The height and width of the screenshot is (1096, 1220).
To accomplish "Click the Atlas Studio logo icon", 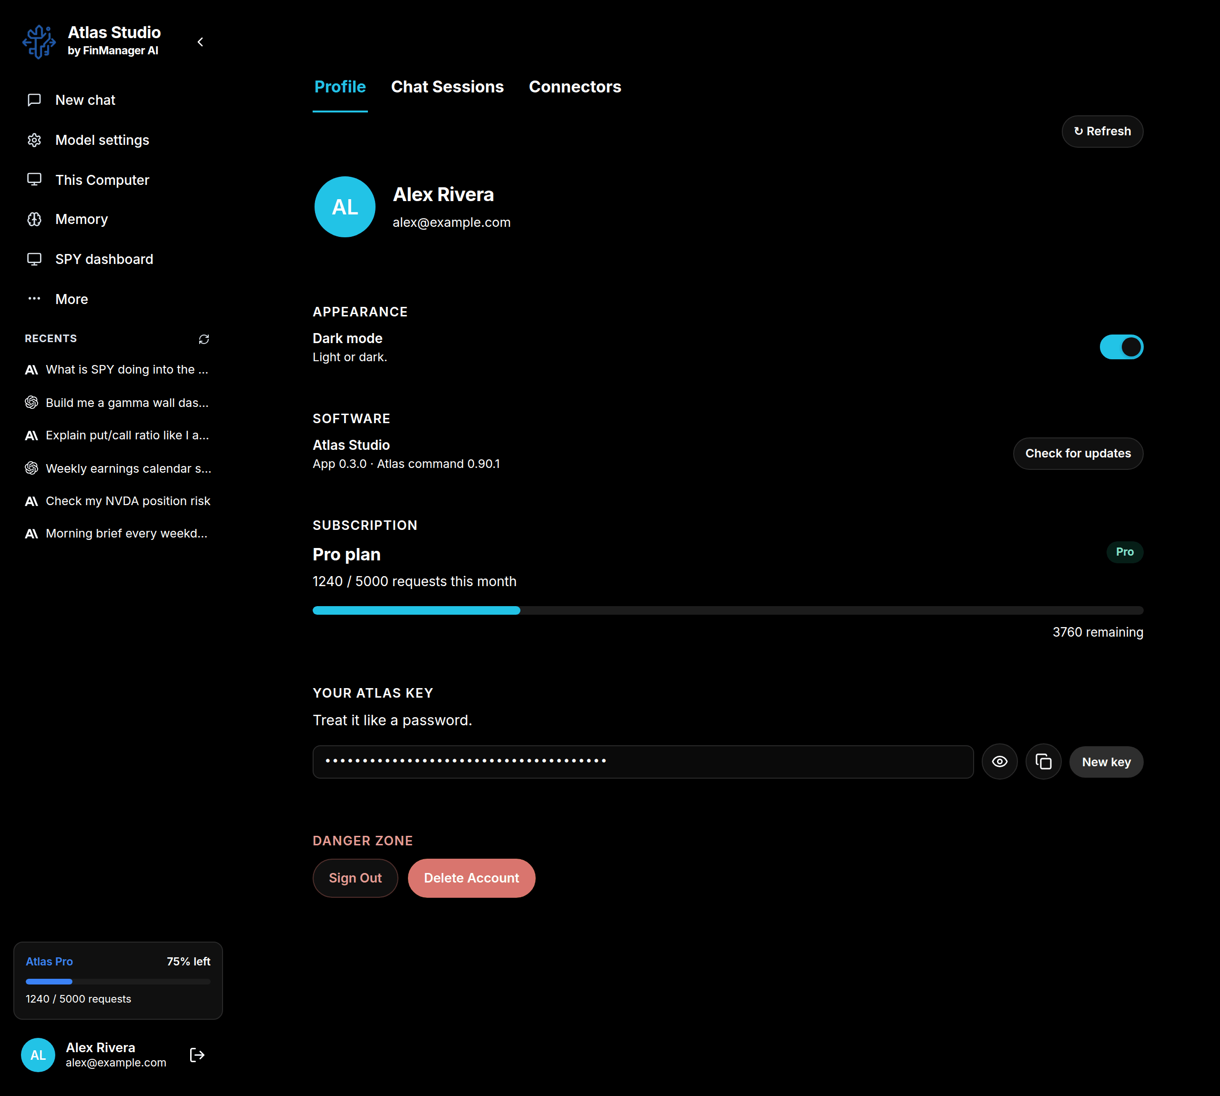I will [x=39, y=41].
